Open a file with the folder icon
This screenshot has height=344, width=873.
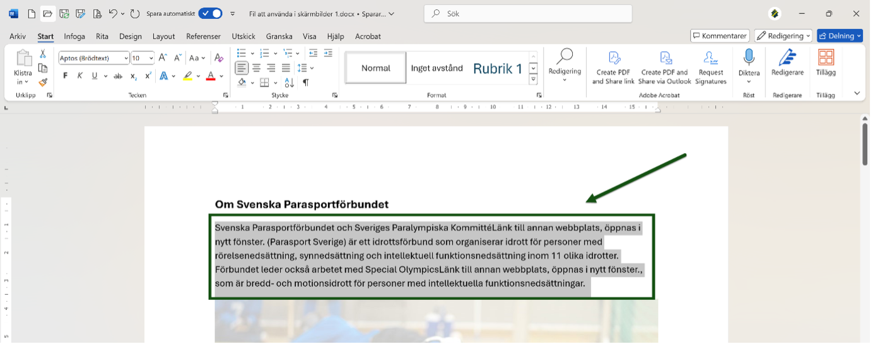pos(47,14)
